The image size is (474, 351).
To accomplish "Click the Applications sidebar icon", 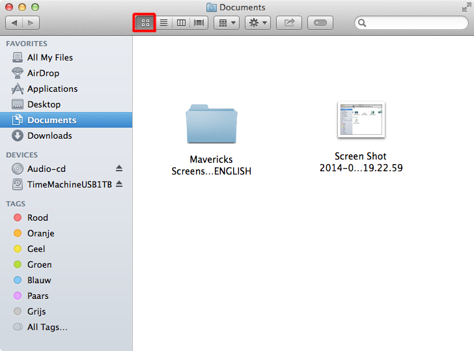I will point(17,89).
